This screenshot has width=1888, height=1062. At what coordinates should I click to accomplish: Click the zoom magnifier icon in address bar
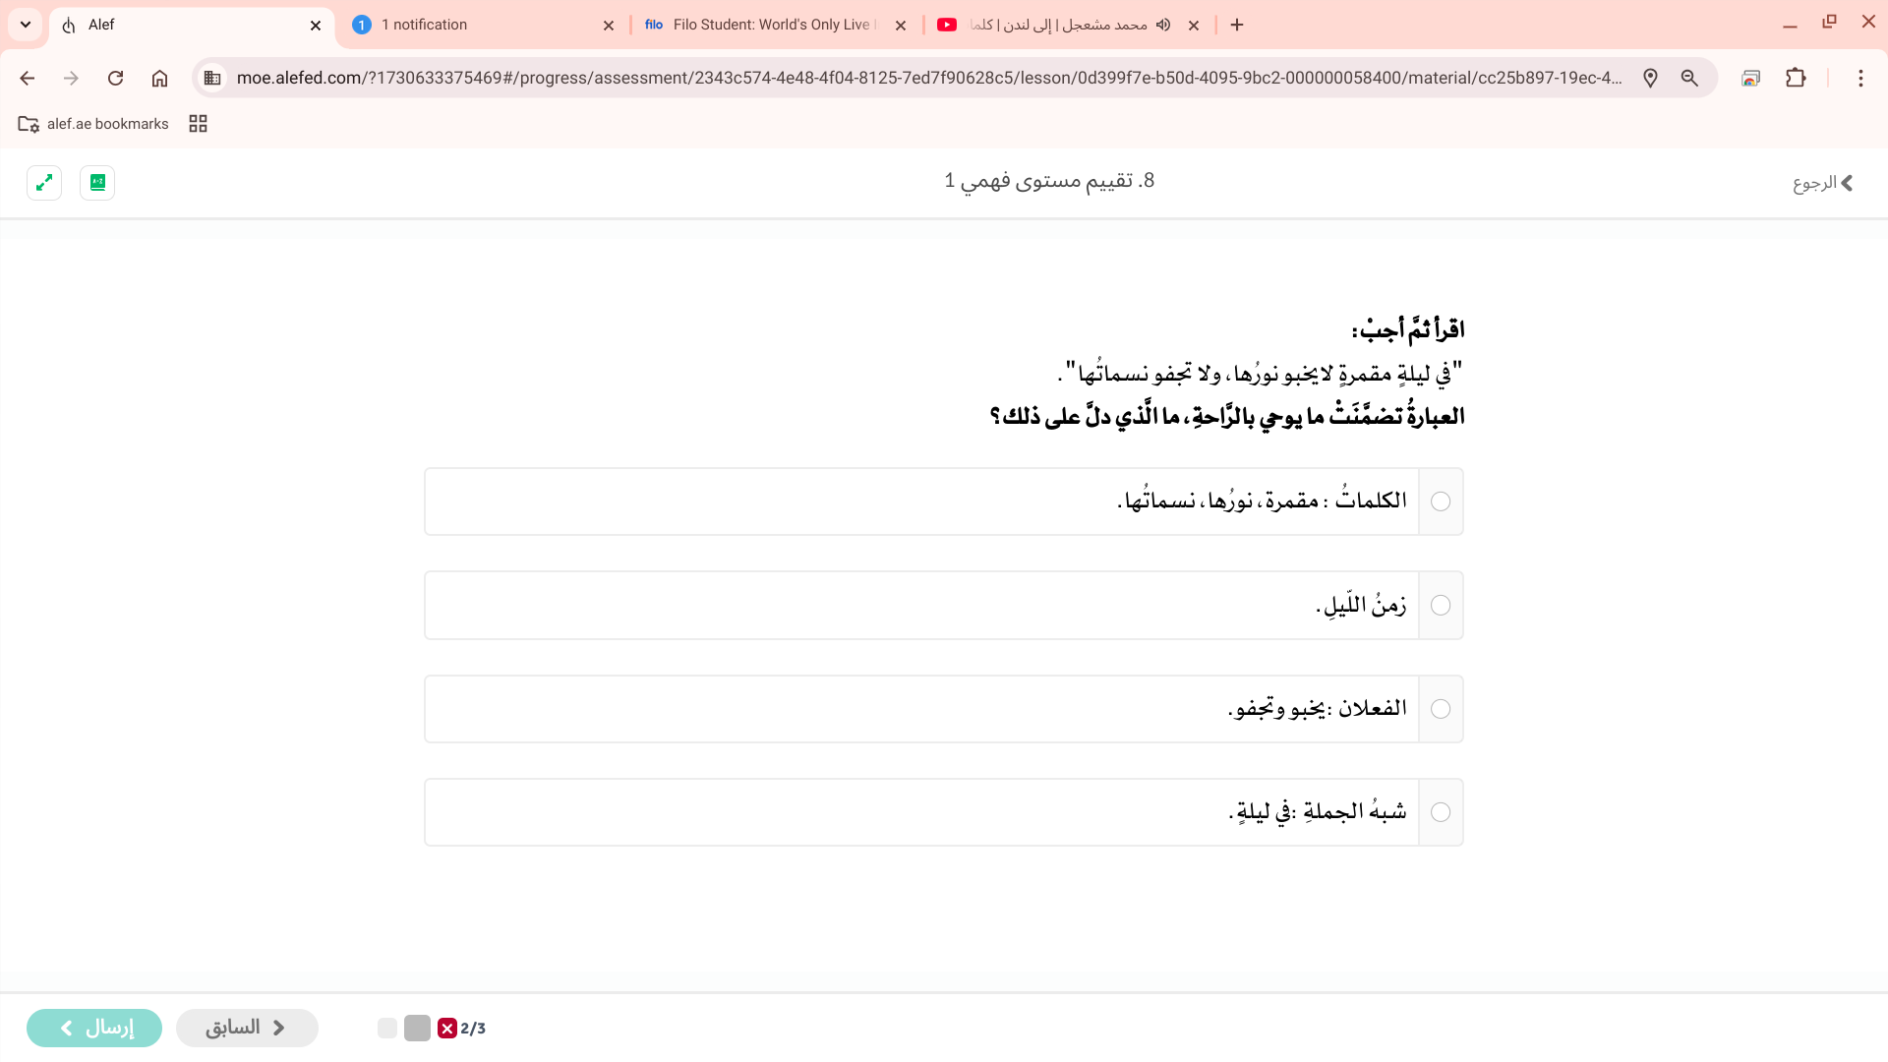[x=1689, y=78]
